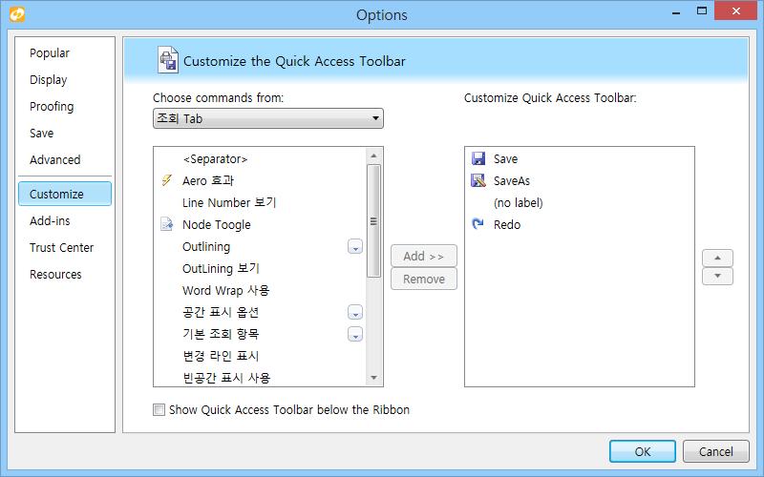The width and height of the screenshot is (764, 477).
Task: Expand the 기본 조회 항목 submenu arrow
Action: pyautogui.click(x=355, y=335)
